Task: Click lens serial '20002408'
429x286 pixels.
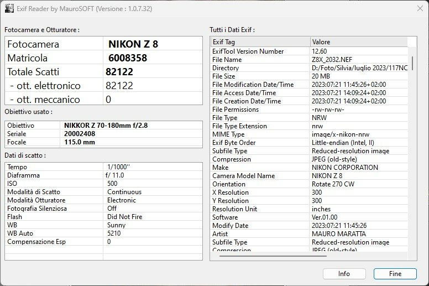Action: pos(80,133)
